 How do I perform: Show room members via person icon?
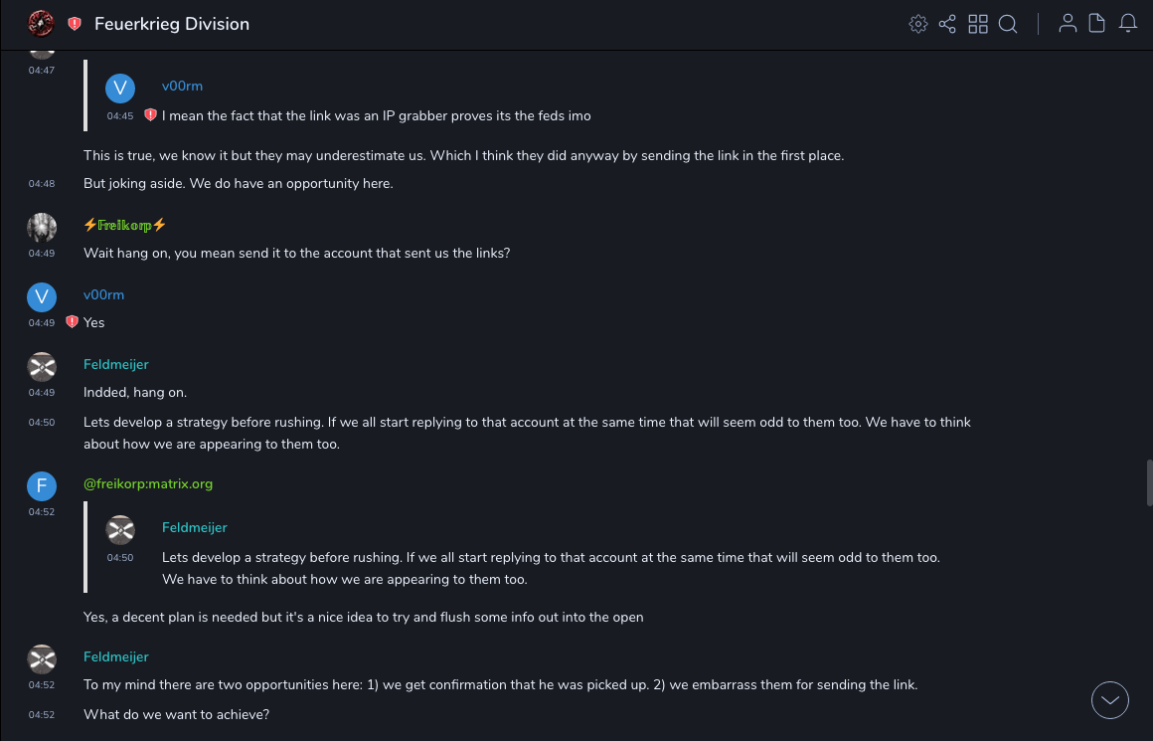1068,24
